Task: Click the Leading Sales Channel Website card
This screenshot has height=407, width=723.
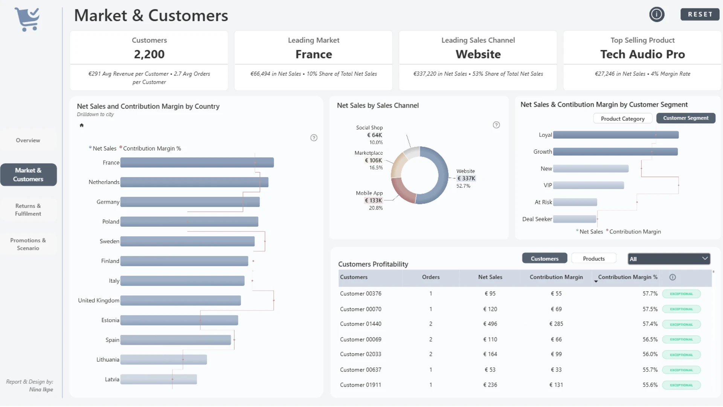Action: click(x=478, y=61)
